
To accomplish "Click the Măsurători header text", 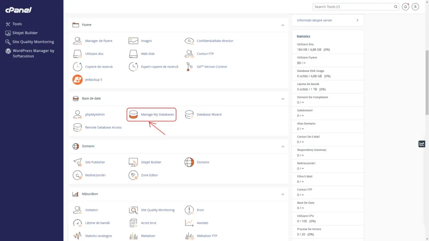I will pyautogui.click(x=90, y=194).
